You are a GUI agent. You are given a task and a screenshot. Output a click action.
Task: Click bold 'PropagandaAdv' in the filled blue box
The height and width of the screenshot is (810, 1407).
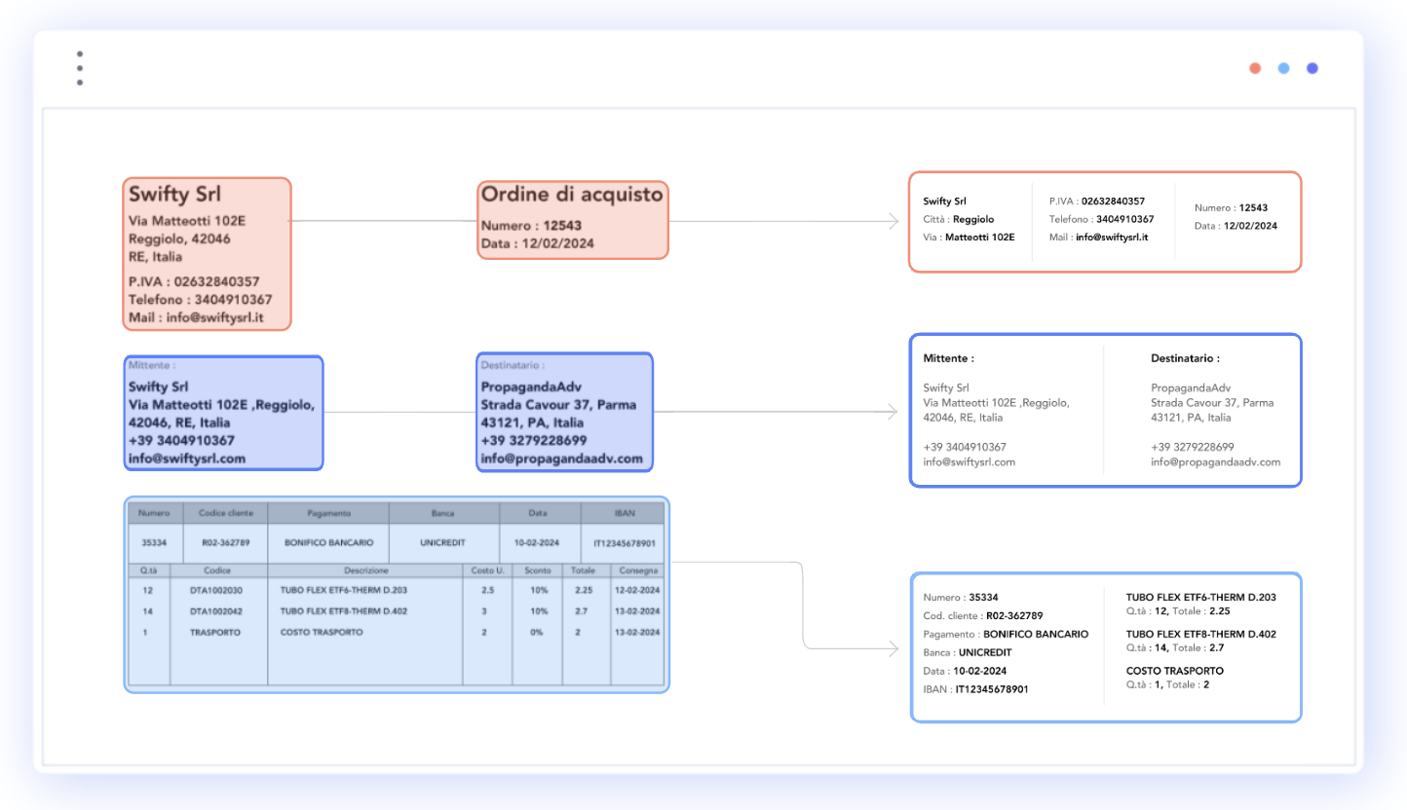(531, 387)
